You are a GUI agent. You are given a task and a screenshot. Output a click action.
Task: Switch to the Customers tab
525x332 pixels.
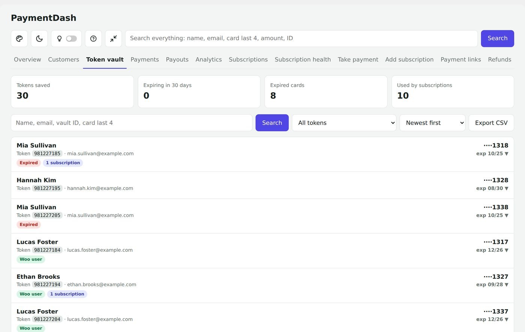point(63,60)
